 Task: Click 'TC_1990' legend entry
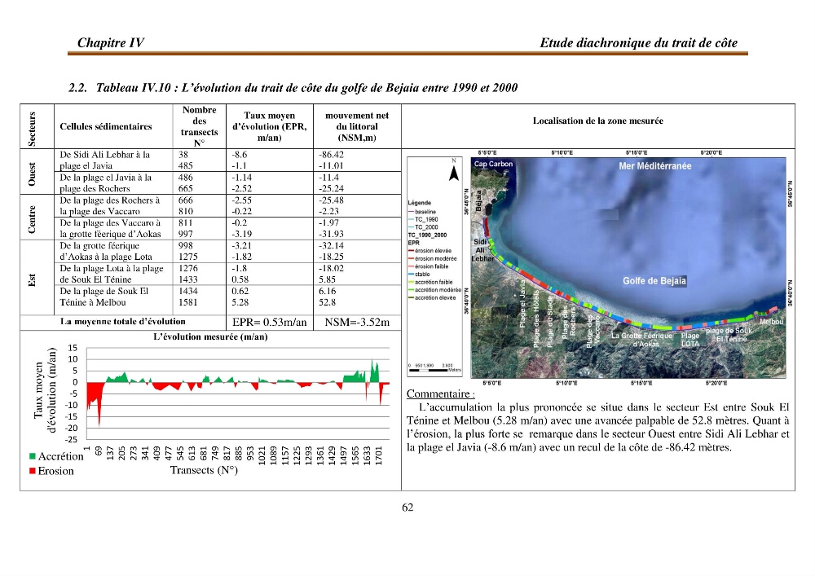click(x=423, y=220)
